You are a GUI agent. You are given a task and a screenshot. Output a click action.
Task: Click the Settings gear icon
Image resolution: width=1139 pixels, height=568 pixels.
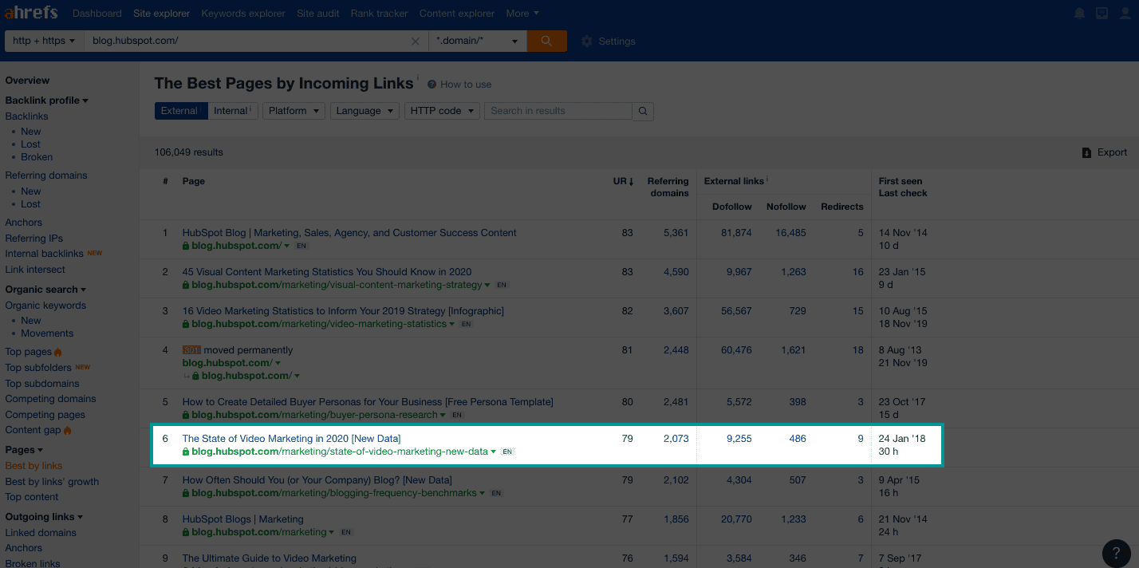(x=587, y=41)
